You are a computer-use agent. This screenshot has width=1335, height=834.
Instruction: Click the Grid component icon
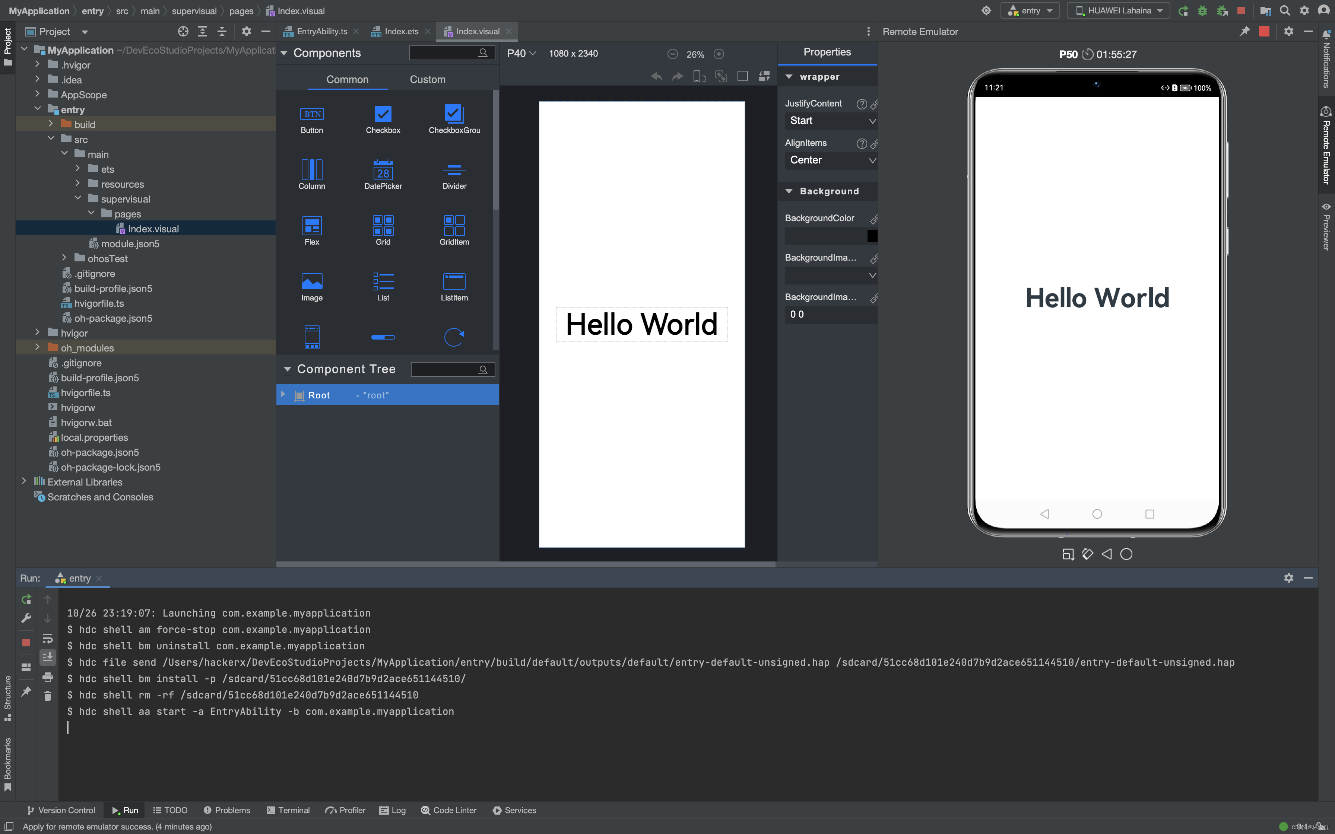[x=383, y=226]
